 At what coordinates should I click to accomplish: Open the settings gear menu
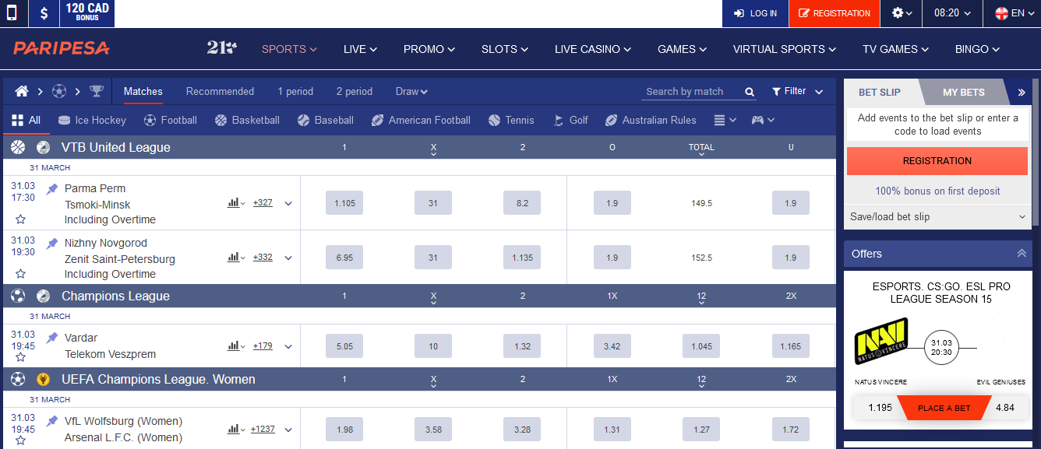[x=902, y=13]
